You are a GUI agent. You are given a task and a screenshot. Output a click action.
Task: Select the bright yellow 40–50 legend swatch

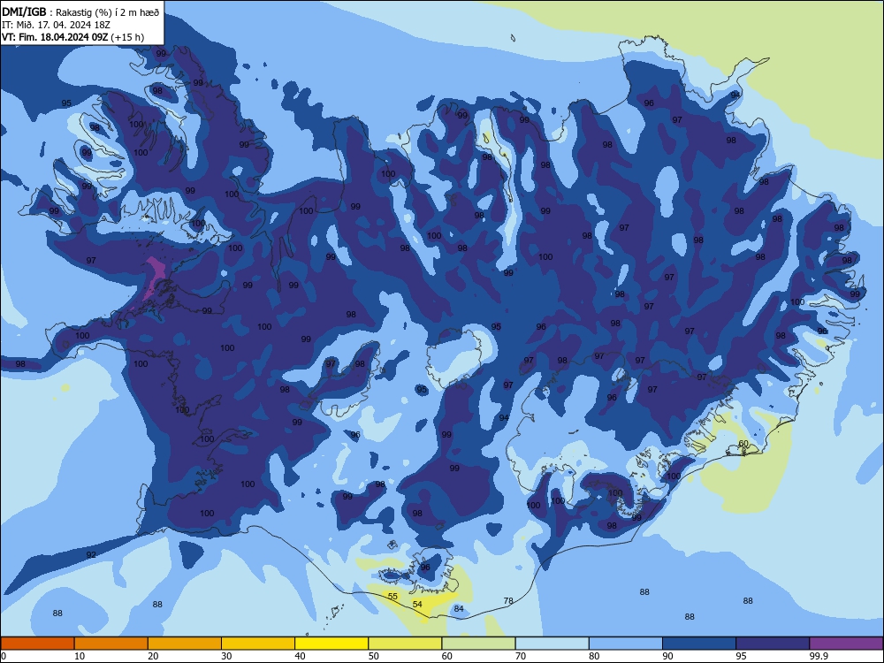[x=331, y=644]
